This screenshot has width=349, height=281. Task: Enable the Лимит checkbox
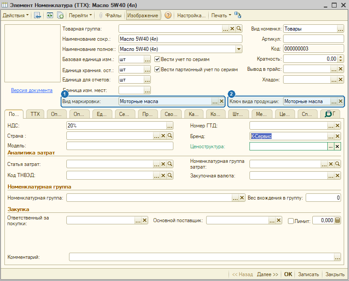click(x=291, y=221)
